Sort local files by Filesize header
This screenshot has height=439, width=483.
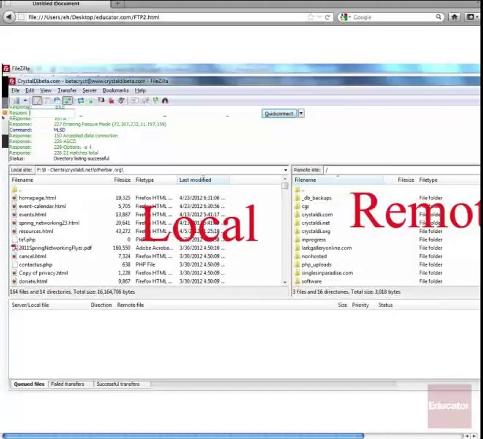tap(123, 180)
